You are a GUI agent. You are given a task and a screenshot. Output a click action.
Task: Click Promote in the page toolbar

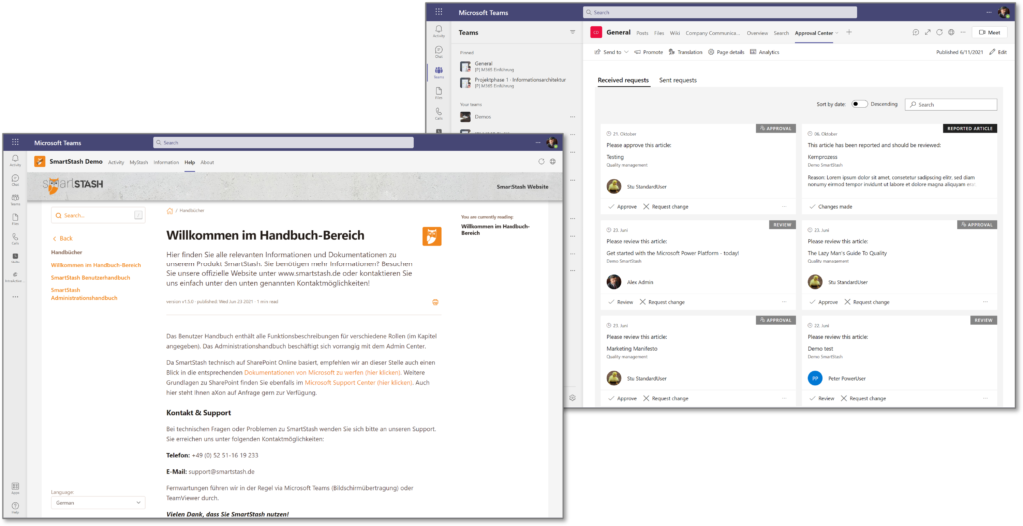[649, 52]
